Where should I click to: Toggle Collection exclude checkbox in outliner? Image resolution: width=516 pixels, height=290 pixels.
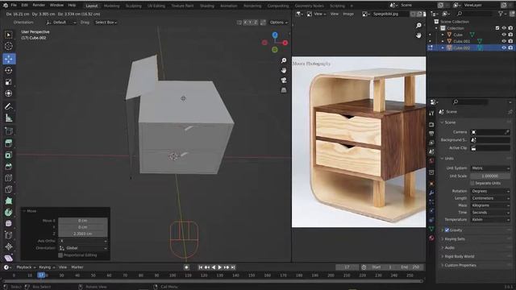pyautogui.click(x=497, y=28)
